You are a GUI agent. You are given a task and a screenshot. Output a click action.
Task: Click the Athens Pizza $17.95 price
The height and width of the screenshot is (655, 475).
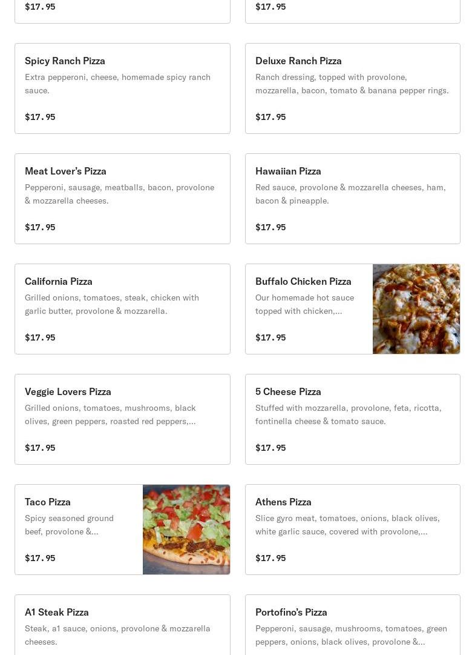pyautogui.click(x=270, y=558)
